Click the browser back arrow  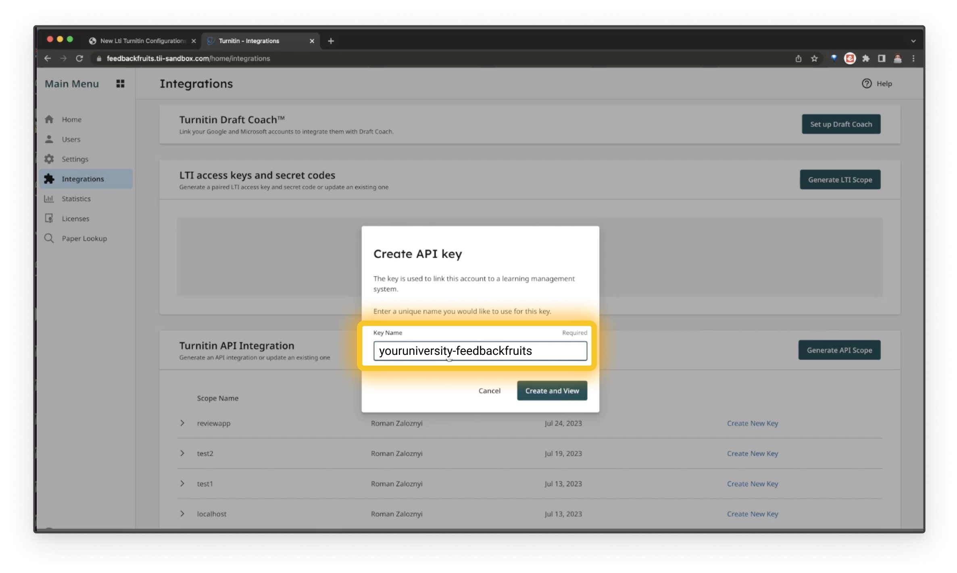(48, 58)
